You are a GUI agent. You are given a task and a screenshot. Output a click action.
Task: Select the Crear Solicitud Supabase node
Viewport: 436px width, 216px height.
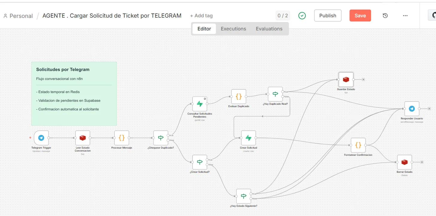click(x=248, y=138)
